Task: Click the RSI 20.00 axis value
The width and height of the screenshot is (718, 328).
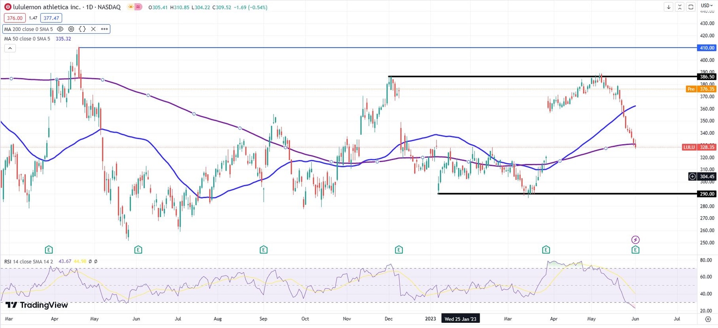Action: tap(706, 311)
